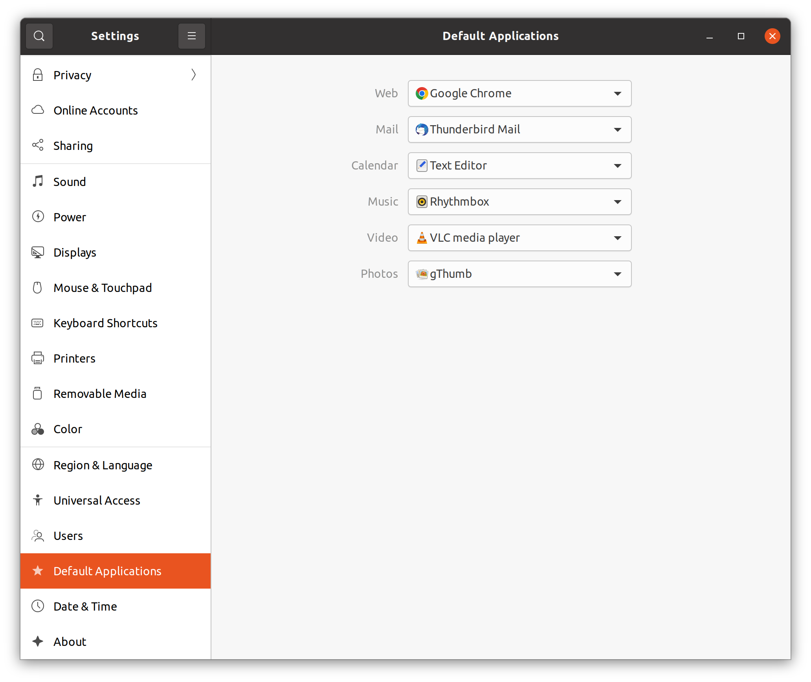Click the Sound music note icon
This screenshot has width=811, height=682.
coord(38,181)
